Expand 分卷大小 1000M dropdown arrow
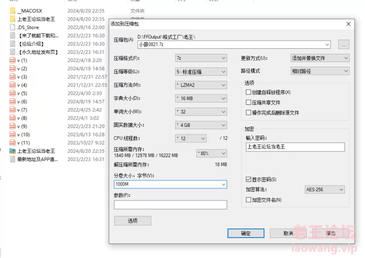 point(223,185)
